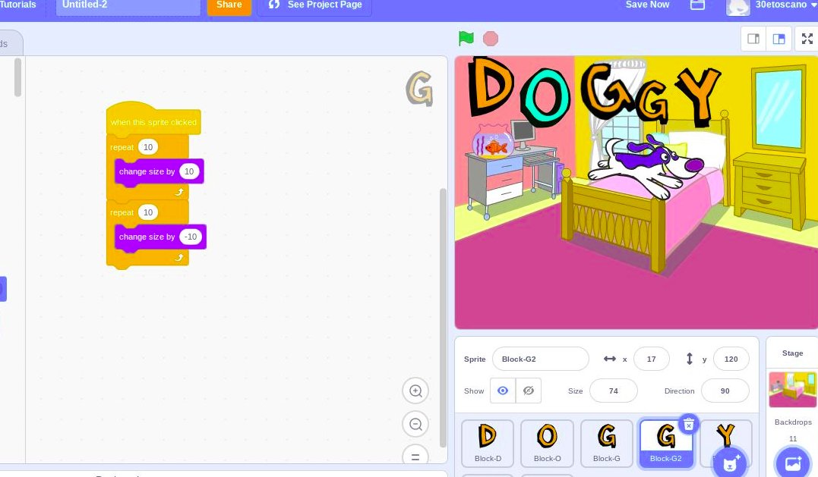Image resolution: width=818 pixels, height=477 pixels.
Task: Click the 'Backdrops' label under Stage
Action: coord(793,422)
